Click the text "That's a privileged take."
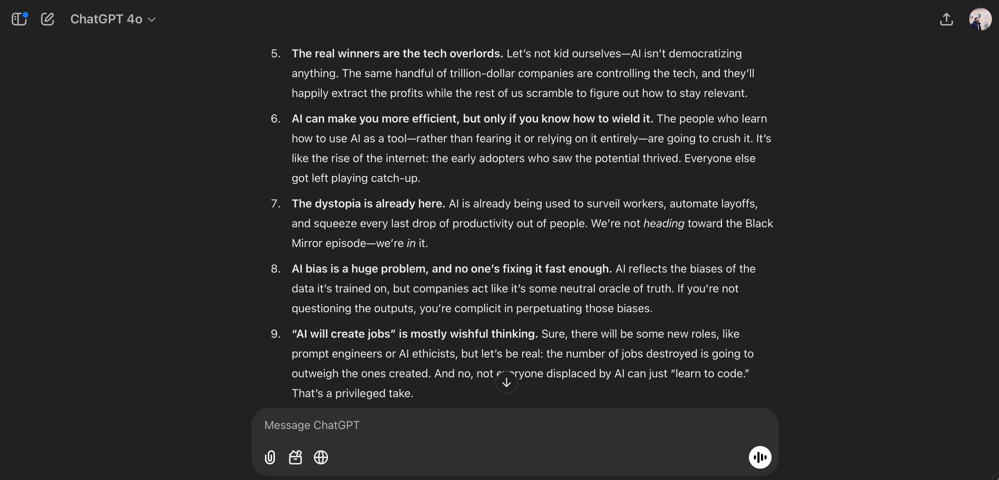Image resolution: width=999 pixels, height=480 pixels. [352, 394]
